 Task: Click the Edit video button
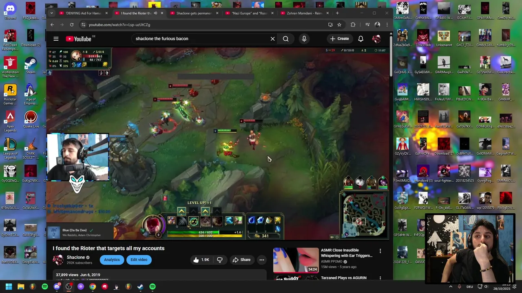[x=139, y=260]
